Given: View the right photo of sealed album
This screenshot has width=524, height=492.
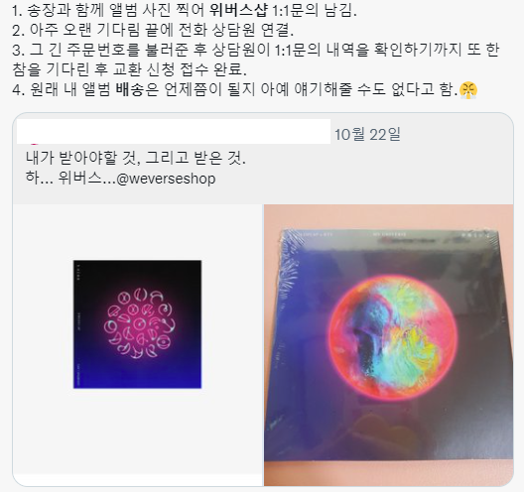Looking at the screenshot, I should [388, 345].
